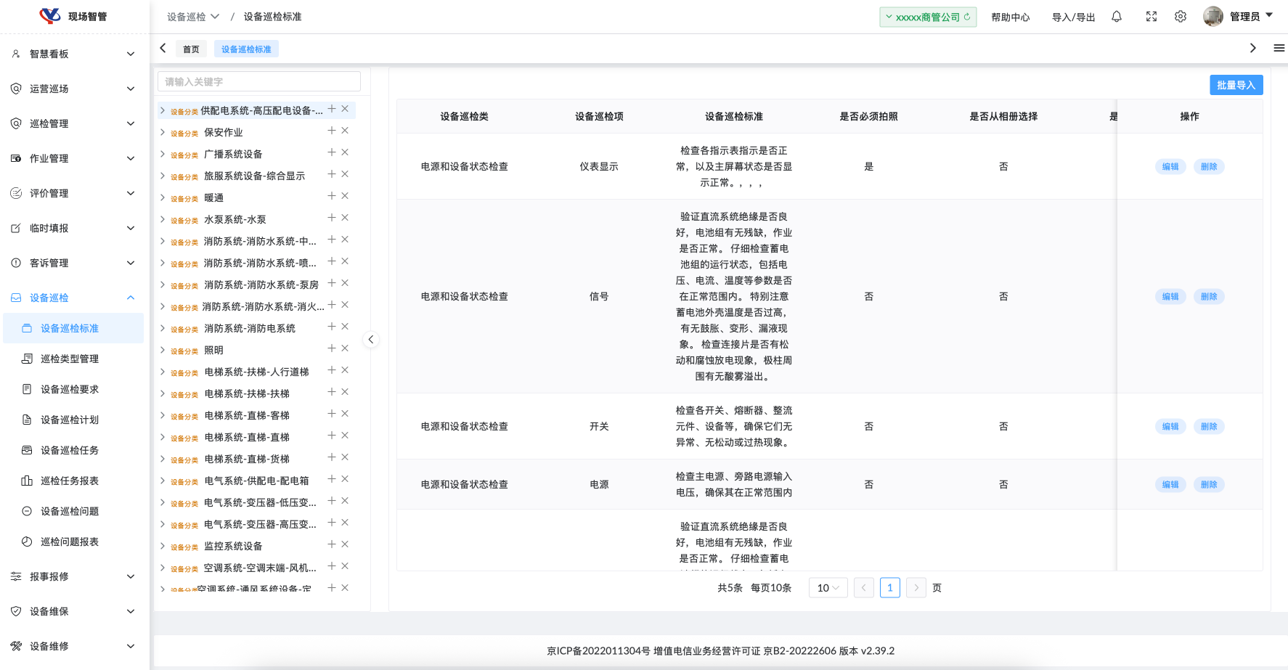The image size is (1288, 670).
Task: Open the hamburger menu at tab bar right
Action: click(x=1279, y=48)
